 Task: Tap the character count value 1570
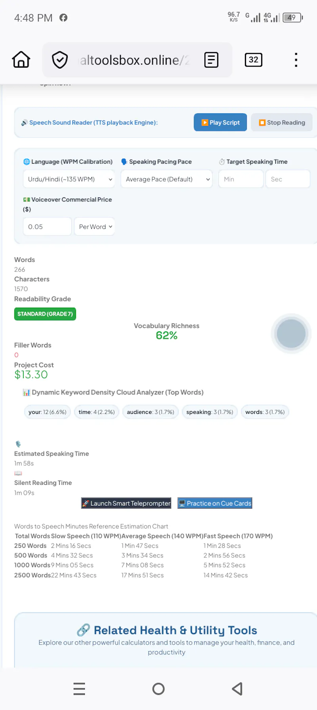21,289
